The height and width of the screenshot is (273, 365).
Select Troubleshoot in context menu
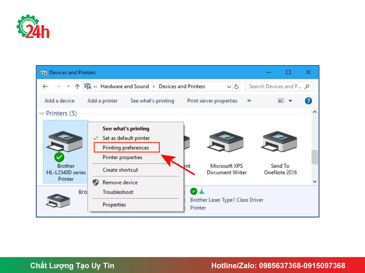click(x=118, y=192)
